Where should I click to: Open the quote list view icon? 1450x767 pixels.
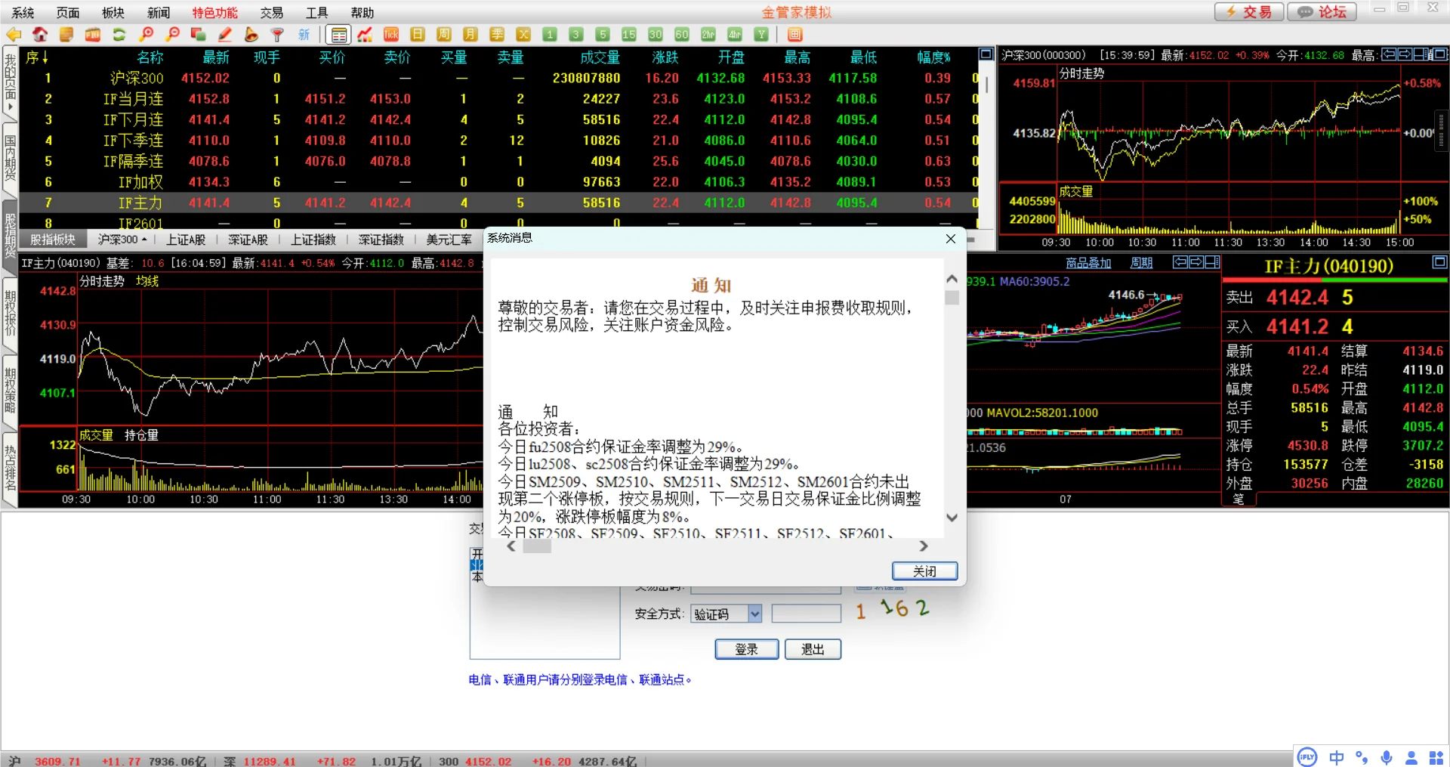[x=339, y=35]
